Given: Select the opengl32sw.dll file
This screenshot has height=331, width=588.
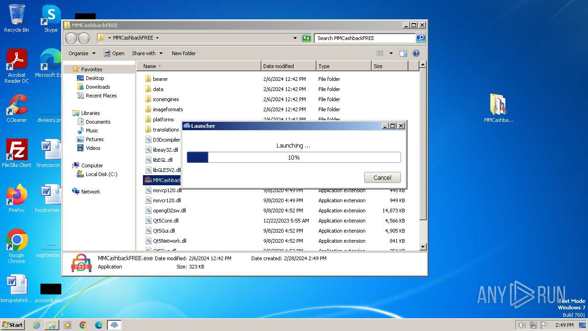Looking at the screenshot, I should pos(169,211).
